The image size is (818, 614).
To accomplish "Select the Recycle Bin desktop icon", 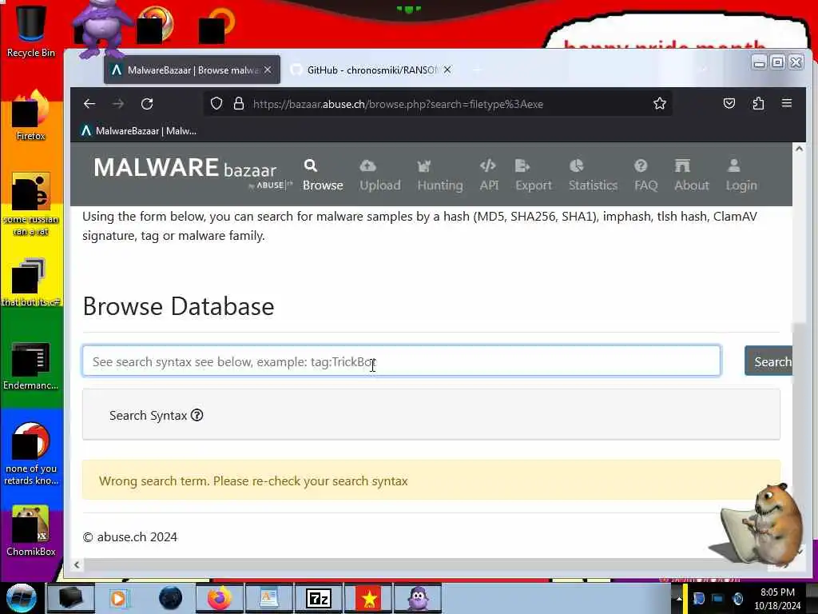I will pos(30,30).
